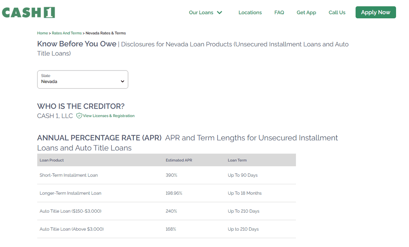Select the Short-Term Installment Loan row label
Viewport: 409px width, 247px height.
point(69,175)
